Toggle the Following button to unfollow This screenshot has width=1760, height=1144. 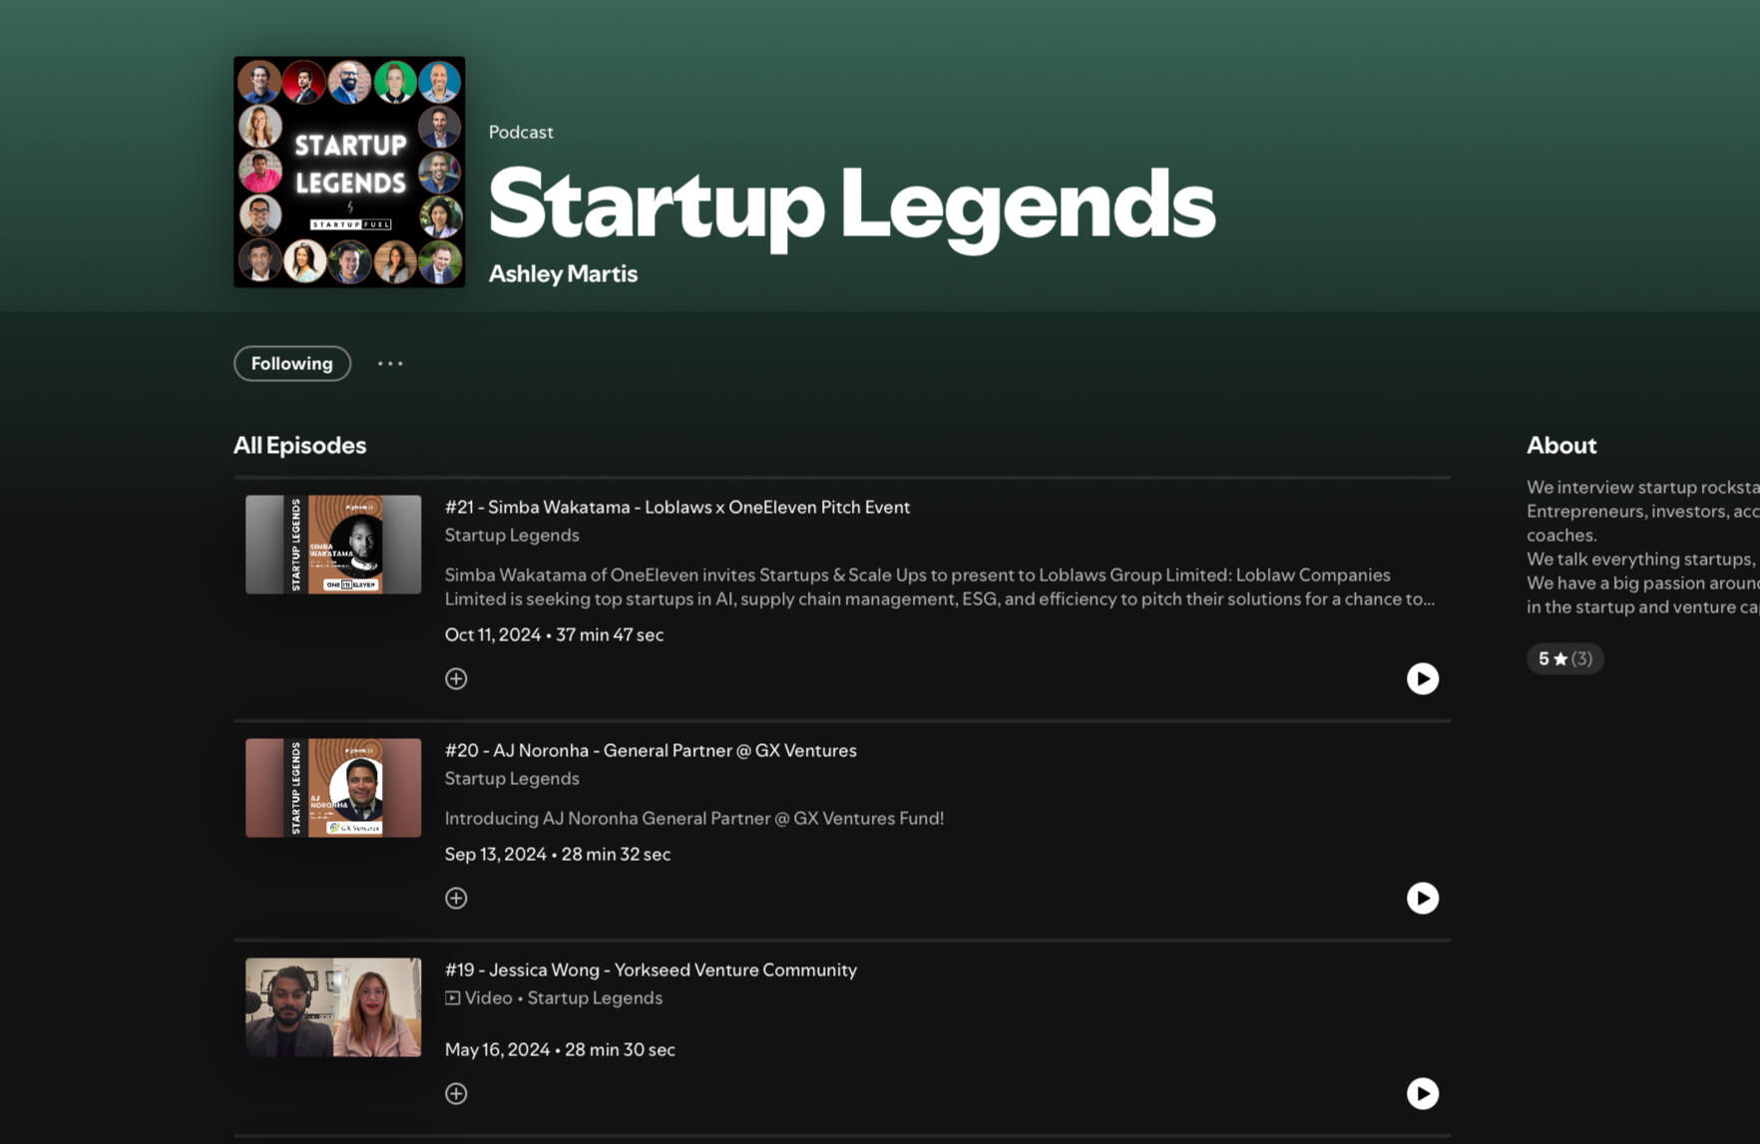[x=291, y=363]
